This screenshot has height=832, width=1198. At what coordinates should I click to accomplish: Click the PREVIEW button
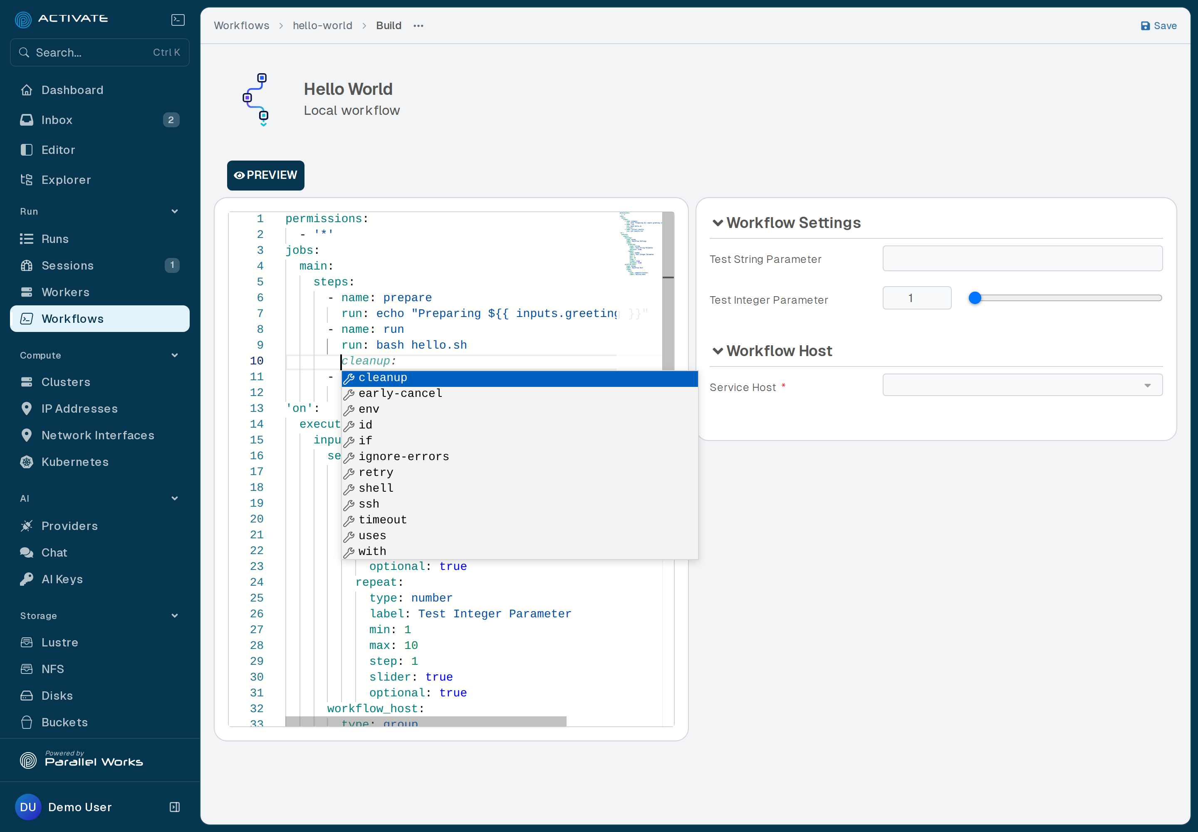pos(265,175)
